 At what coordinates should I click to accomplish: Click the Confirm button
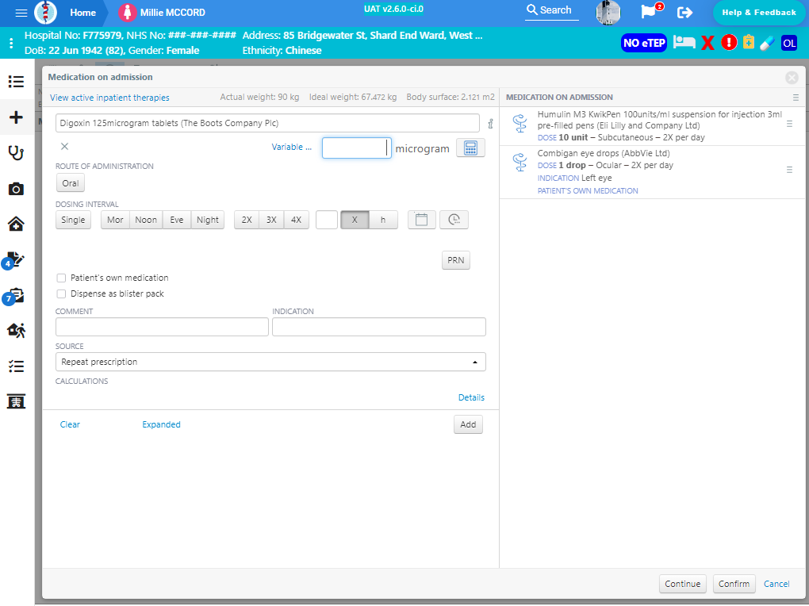pos(734,584)
